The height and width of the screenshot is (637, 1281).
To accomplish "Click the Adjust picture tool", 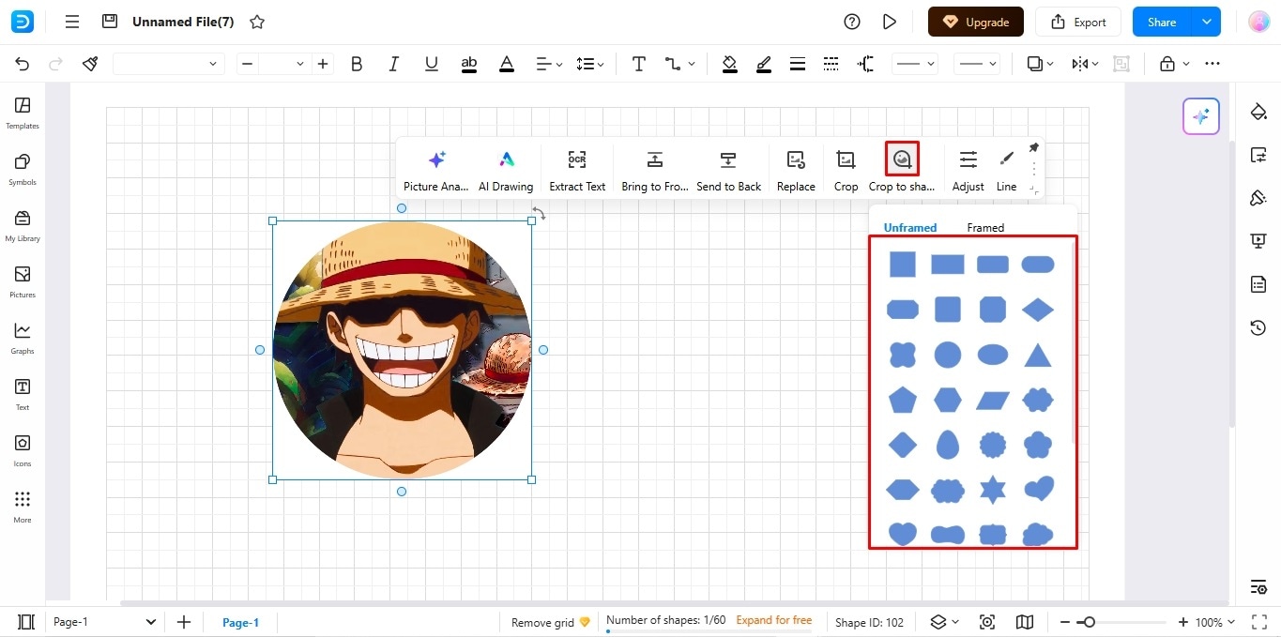I will point(968,170).
